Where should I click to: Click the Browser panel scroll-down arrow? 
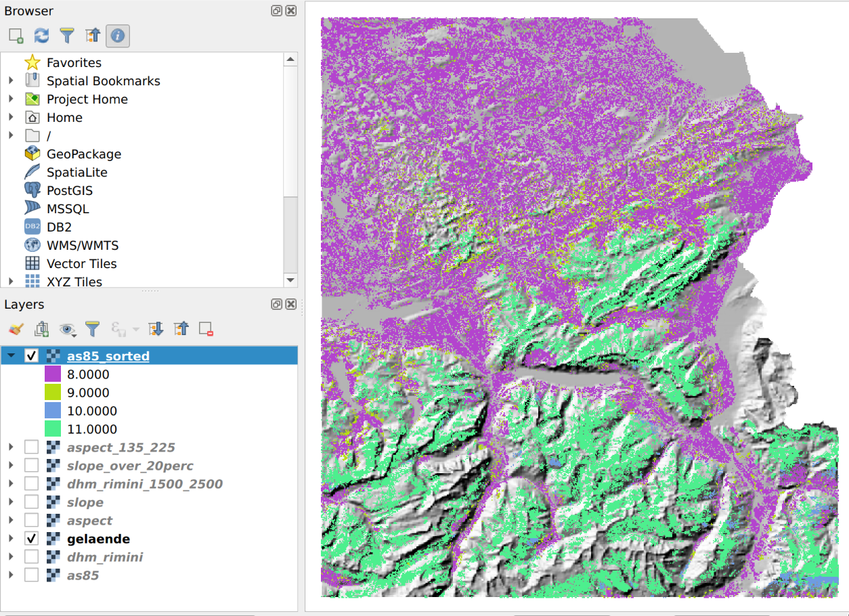click(290, 280)
